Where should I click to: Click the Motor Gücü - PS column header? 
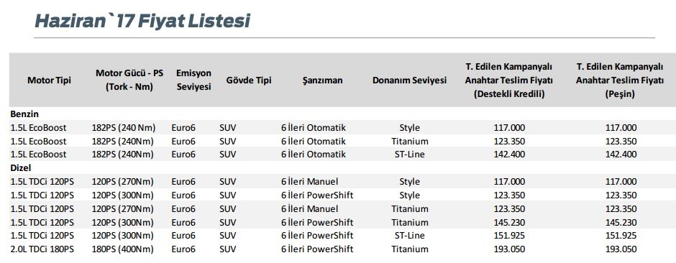(x=129, y=80)
